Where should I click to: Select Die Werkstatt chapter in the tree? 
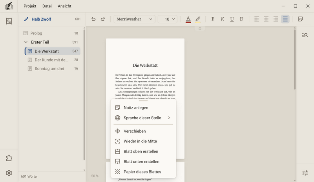(53, 51)
